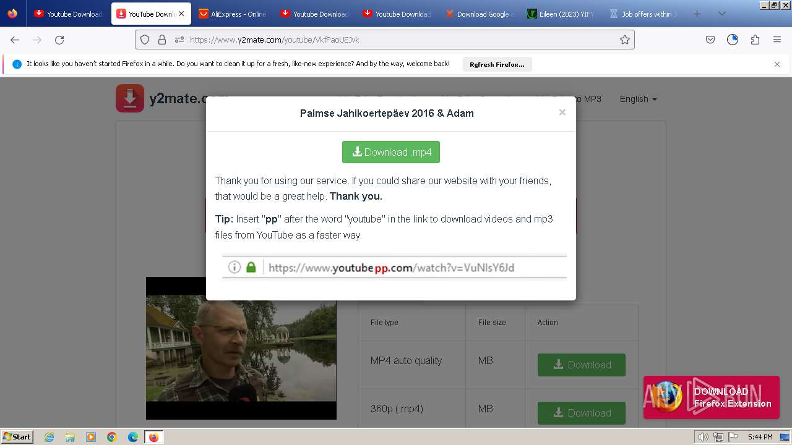Bookmark this page with the star icon
The width and height of the screenshot is (792, 445).
625,40
